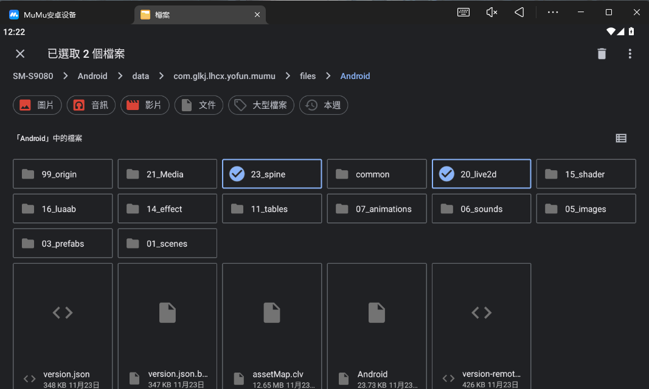Click the MuMu安卓设备 home tab
The image size is (649, 389).
43,15
